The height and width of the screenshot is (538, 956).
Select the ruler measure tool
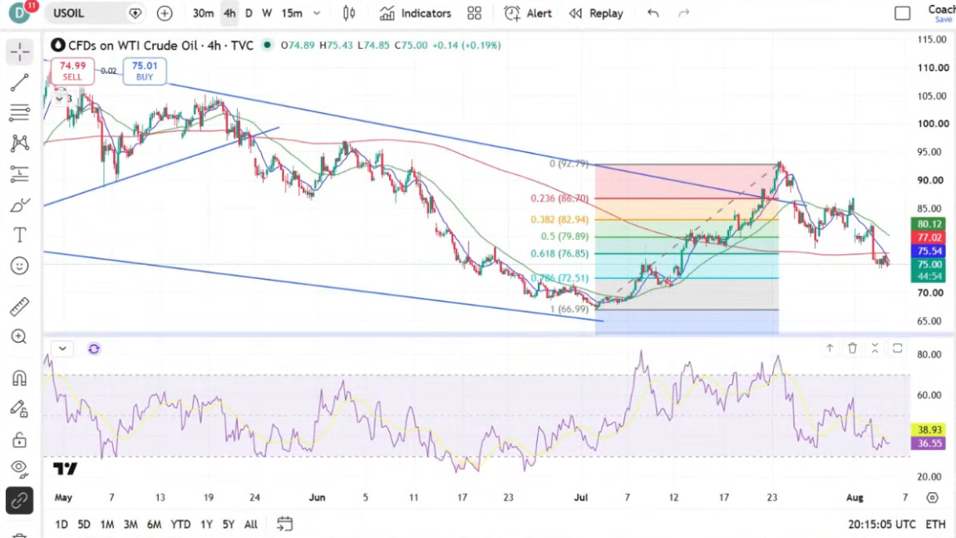(x=19, y=306)
